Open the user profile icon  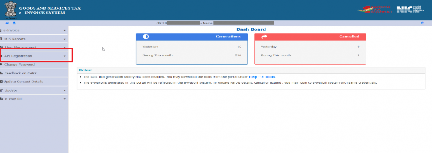[14, 24]
